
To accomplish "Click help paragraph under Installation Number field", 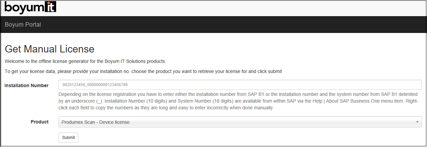I will [238, 101].
